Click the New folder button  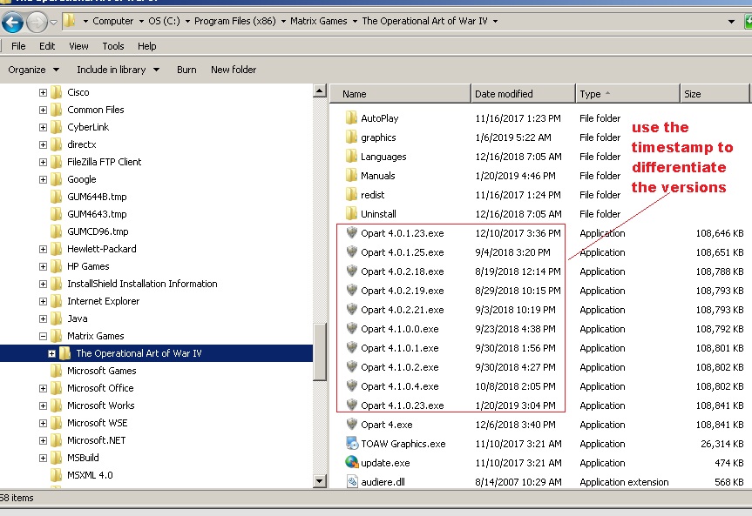pos(234,70)
